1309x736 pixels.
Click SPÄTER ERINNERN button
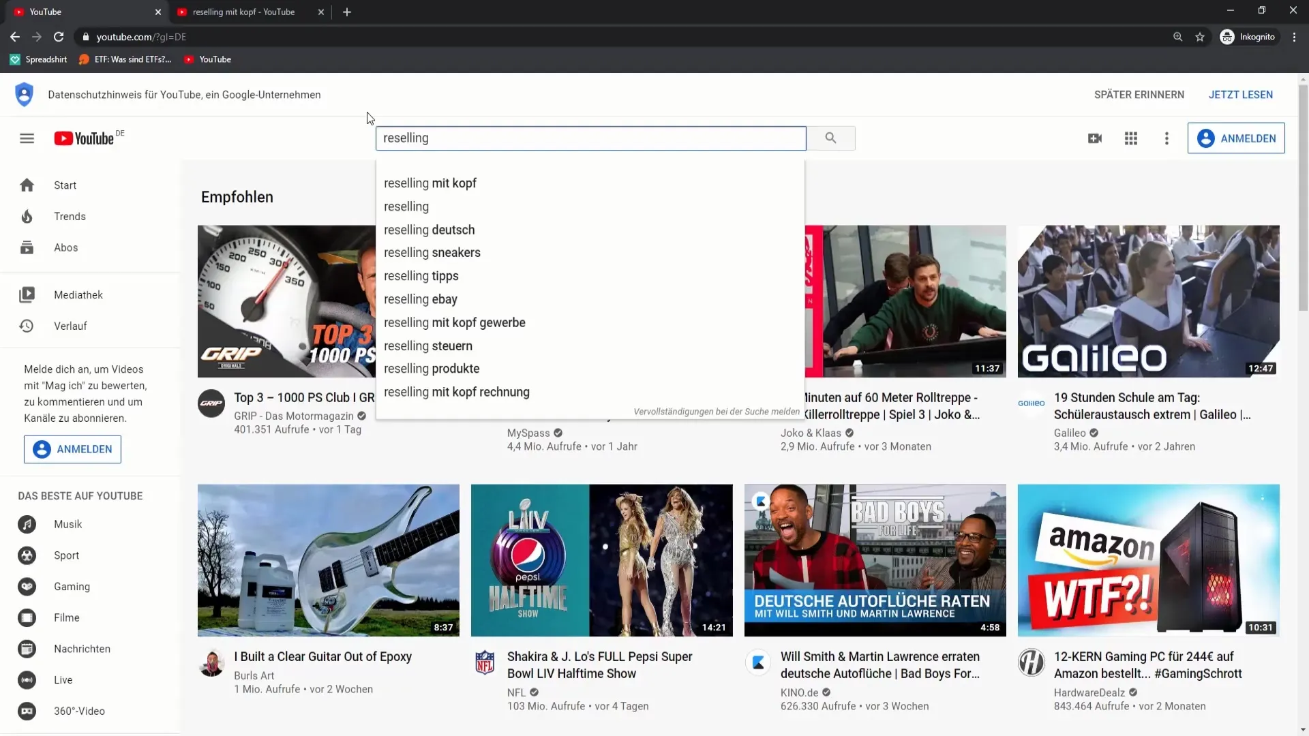tap(1139, 95)
